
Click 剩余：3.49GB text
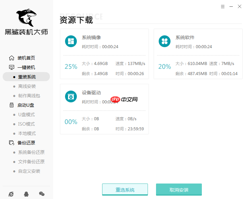[x=95, y=74]
